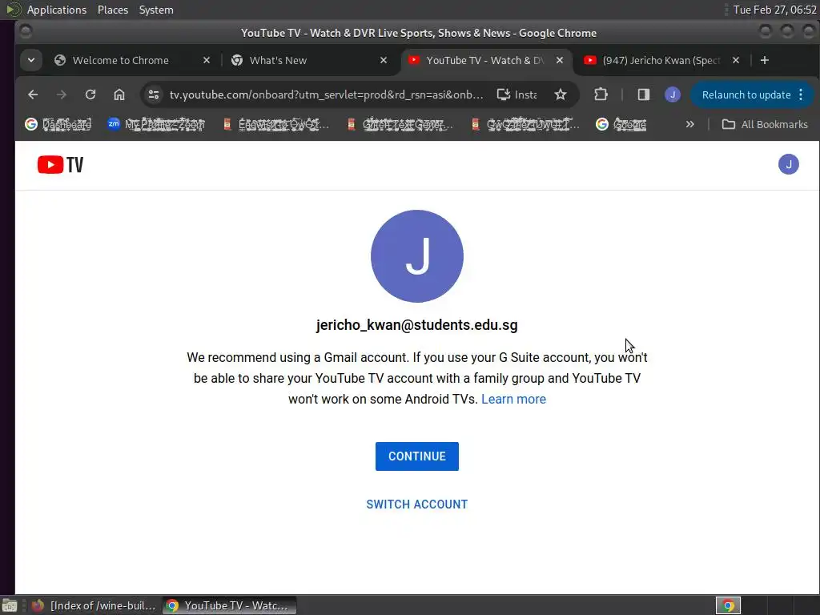Viewport: 820px width, 615px height.
Task: Show more bookmarks chevron
Action: point(689,124)
